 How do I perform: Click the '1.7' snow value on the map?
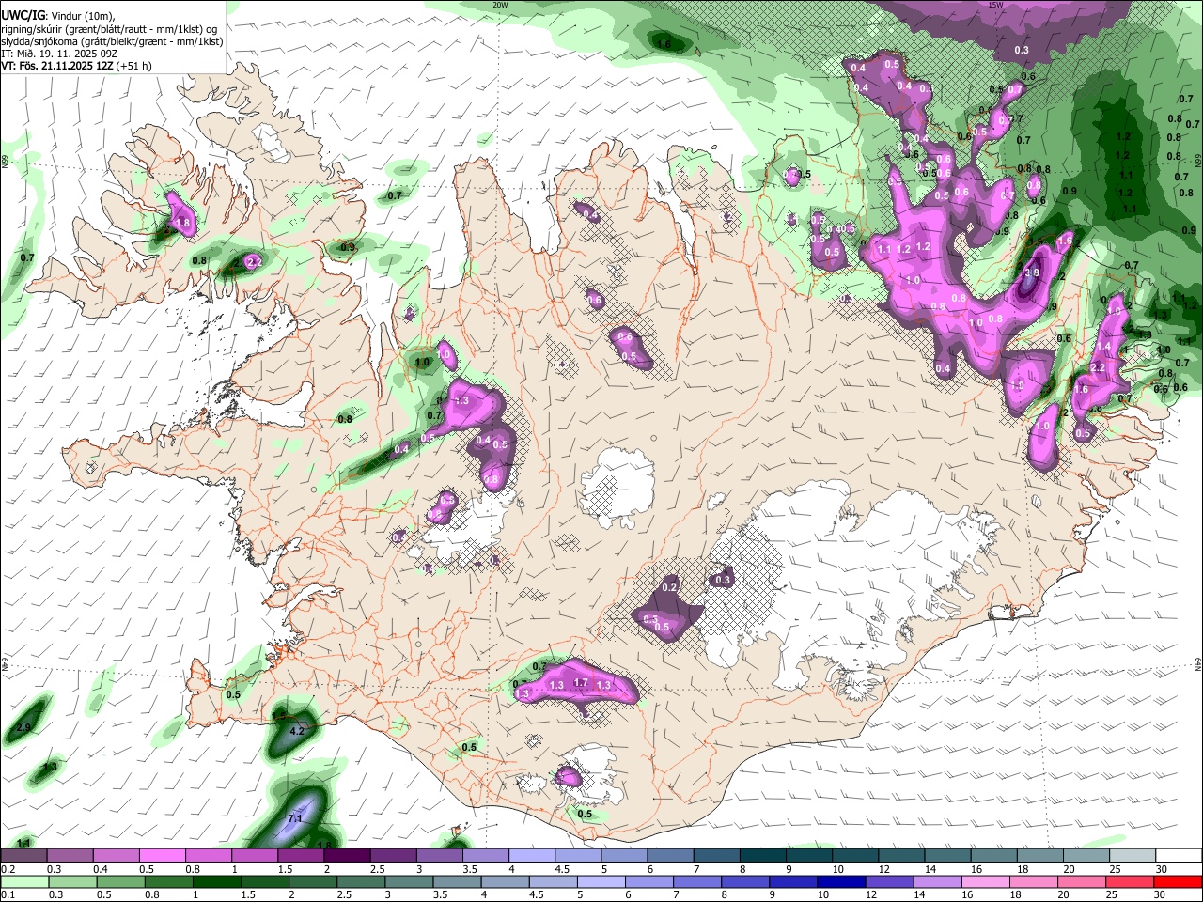[581, 683]
